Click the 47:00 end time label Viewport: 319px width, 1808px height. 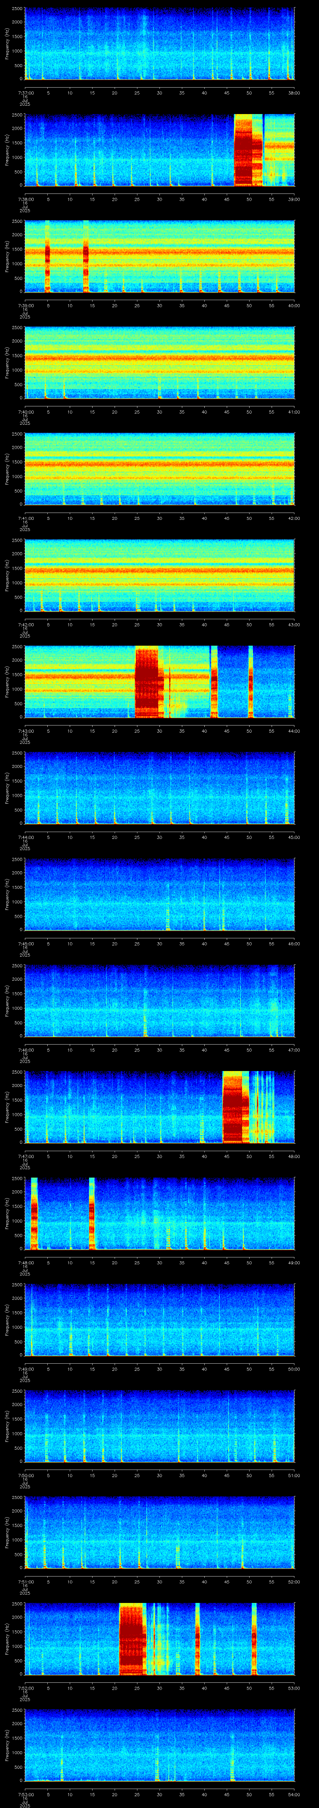tap(294, 1049)
